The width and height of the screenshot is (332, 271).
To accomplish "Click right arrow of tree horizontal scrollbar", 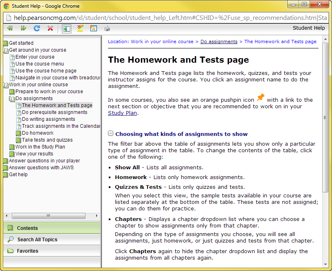I will [97, 216].
